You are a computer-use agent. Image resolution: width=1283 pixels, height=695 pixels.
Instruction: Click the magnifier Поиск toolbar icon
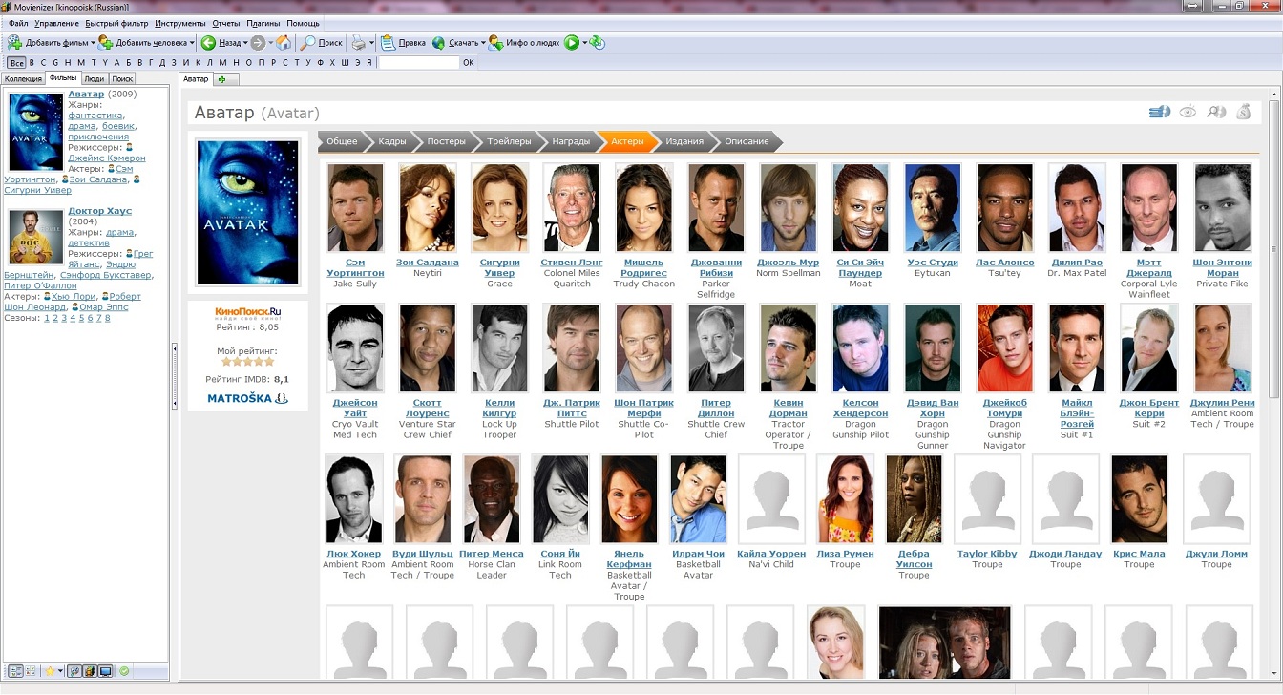[x=307, y=43]
